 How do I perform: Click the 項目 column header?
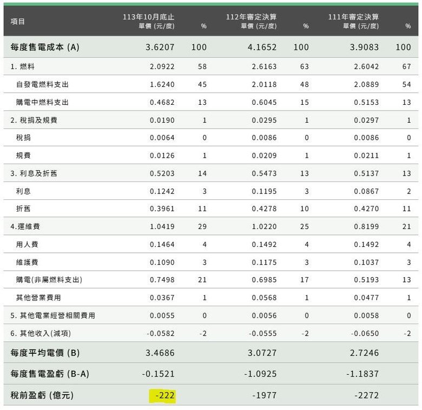tap(18, 22)
